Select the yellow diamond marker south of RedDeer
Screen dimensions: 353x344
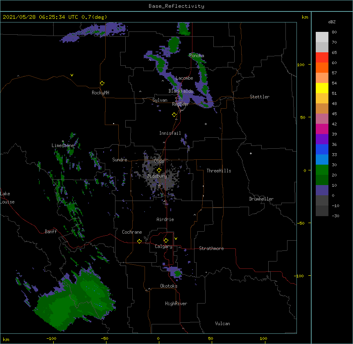(x=174, y=115)
